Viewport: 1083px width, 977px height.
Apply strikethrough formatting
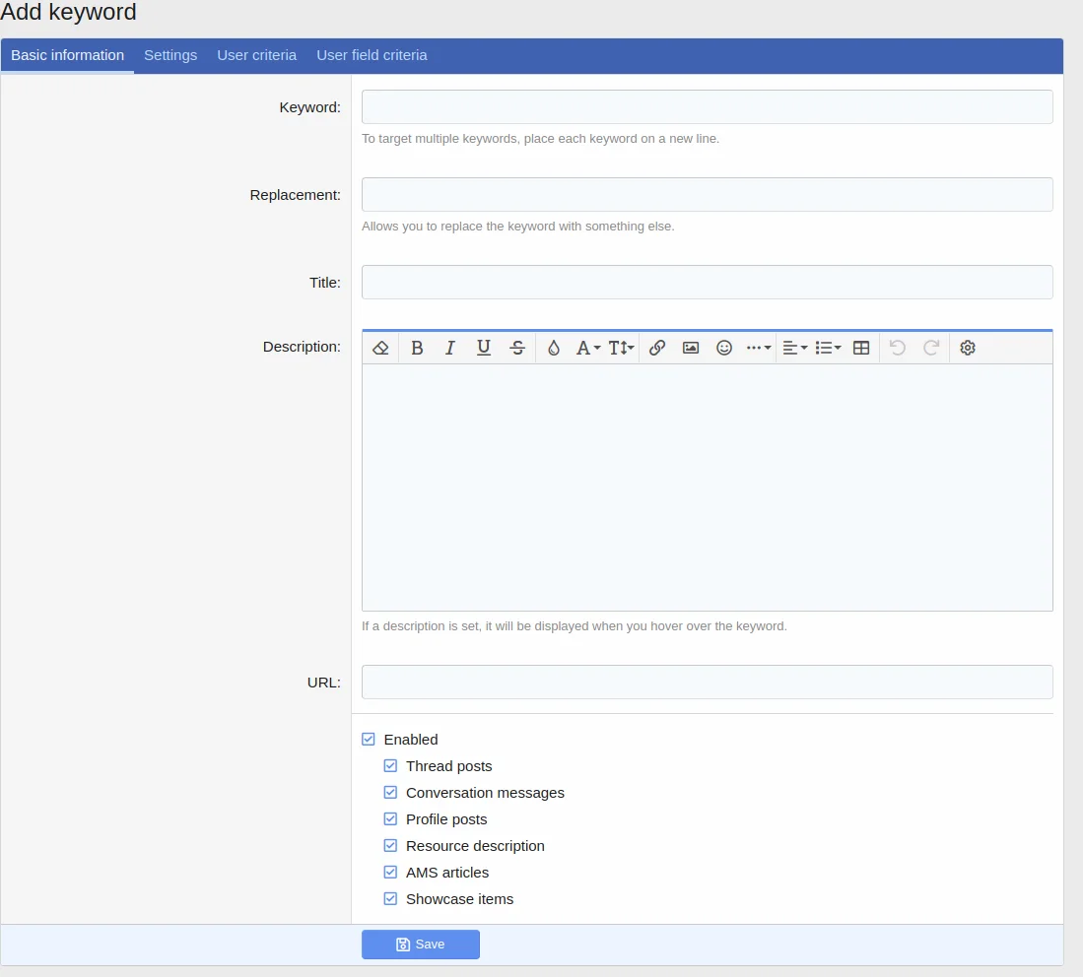(517, 348)
